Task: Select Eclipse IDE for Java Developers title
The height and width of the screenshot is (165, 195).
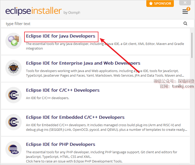Action: (61, 36)
